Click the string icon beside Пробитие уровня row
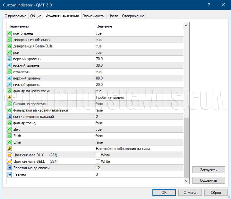Image resolution: width=231 pixels, height=199 pixels. click(10, 97)
